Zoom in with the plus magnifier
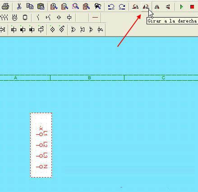 pyautogui.click(x=54, y=7)
